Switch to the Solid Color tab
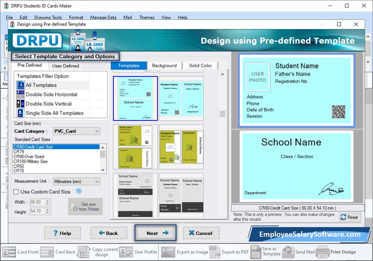The image size is (373, 261). coord(200,66)
